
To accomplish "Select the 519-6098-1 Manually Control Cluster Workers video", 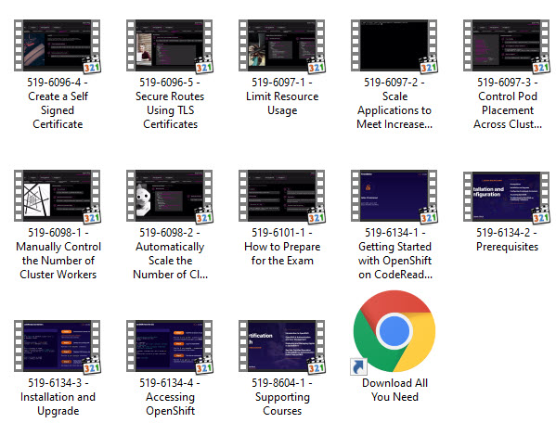I will (58, 196).
